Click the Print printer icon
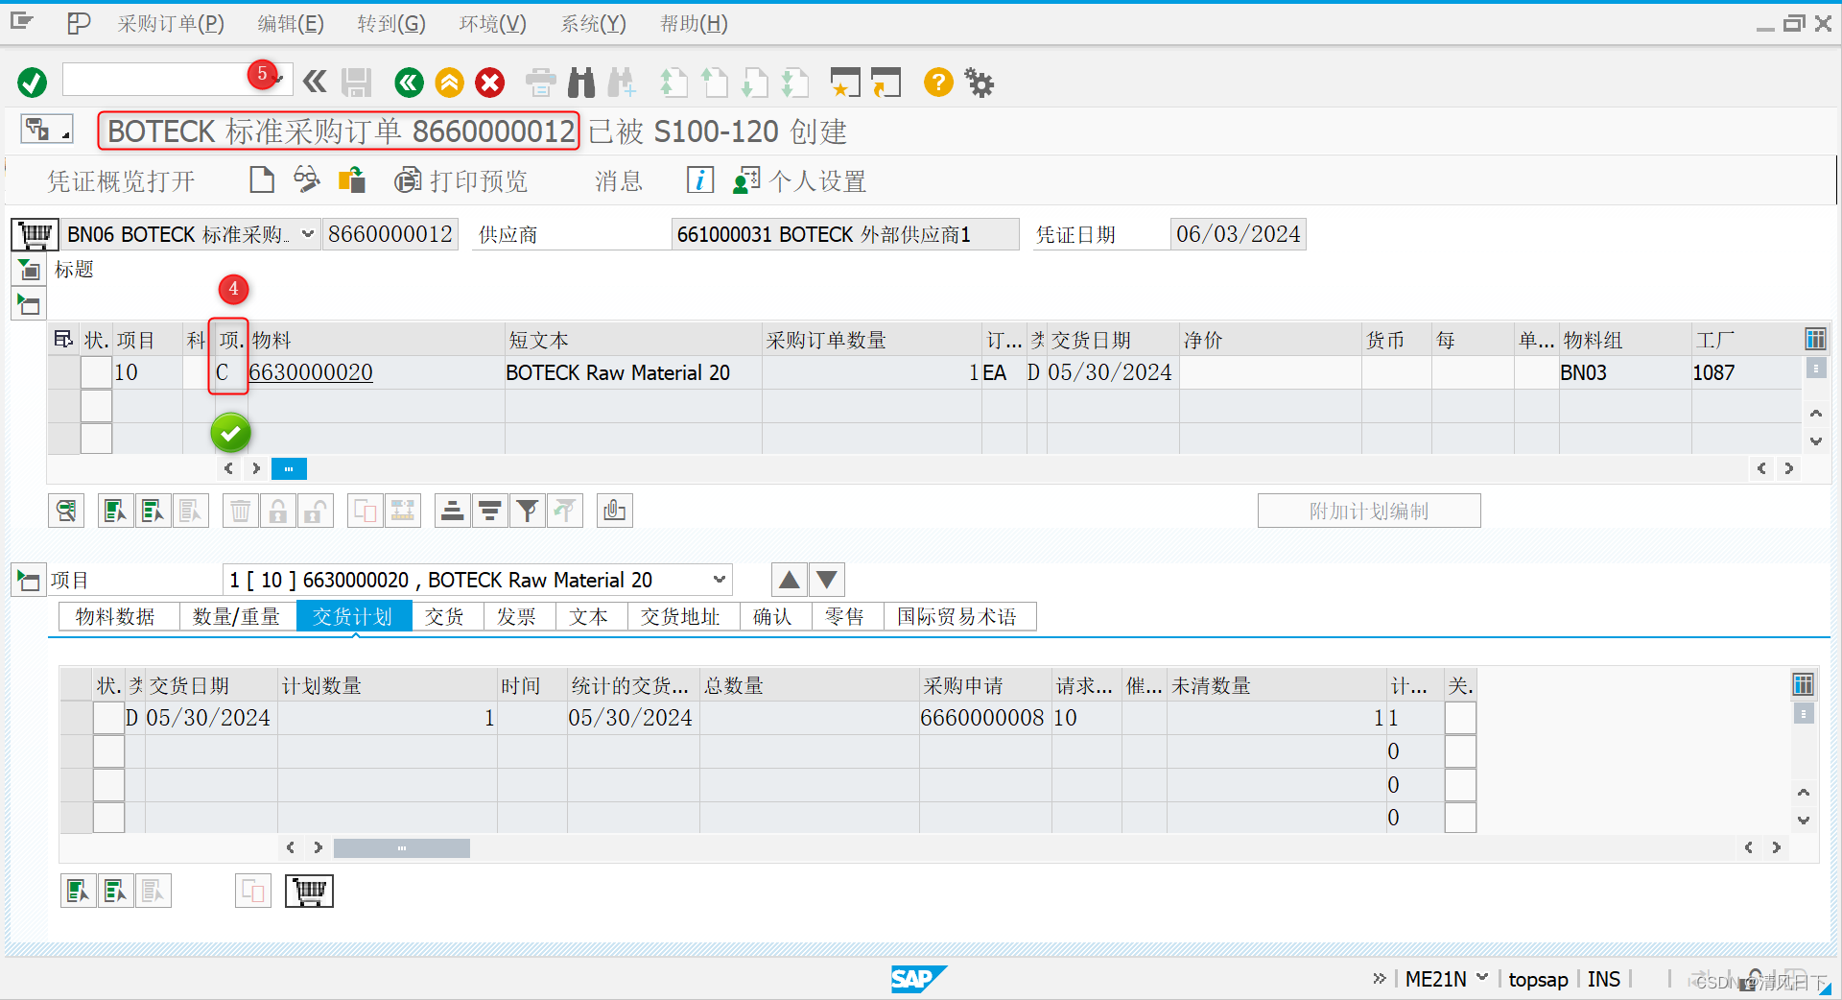Image resolution: width=1842 pixels, height=1000 pixels. pyautogui.click(x=541, y=83)
